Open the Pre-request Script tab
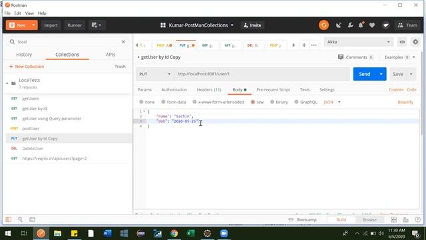 (273, 89)
